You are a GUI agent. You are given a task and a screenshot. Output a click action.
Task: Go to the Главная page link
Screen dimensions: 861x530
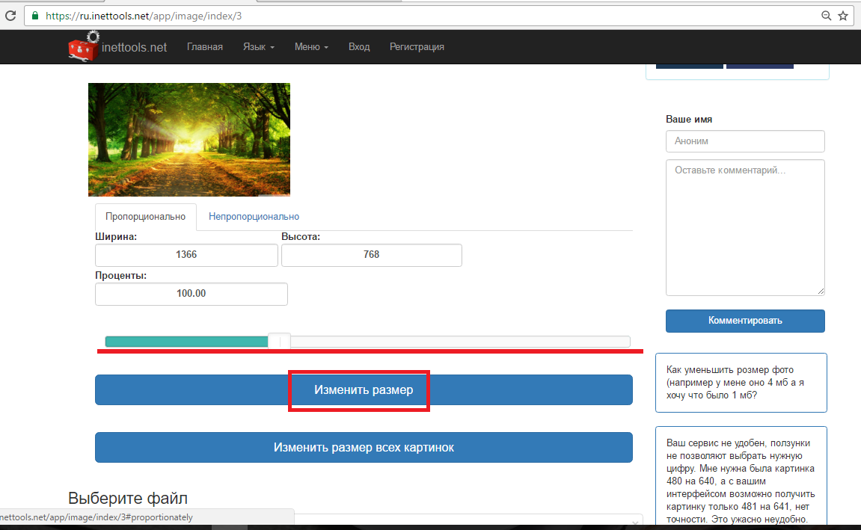coord(204,46)
